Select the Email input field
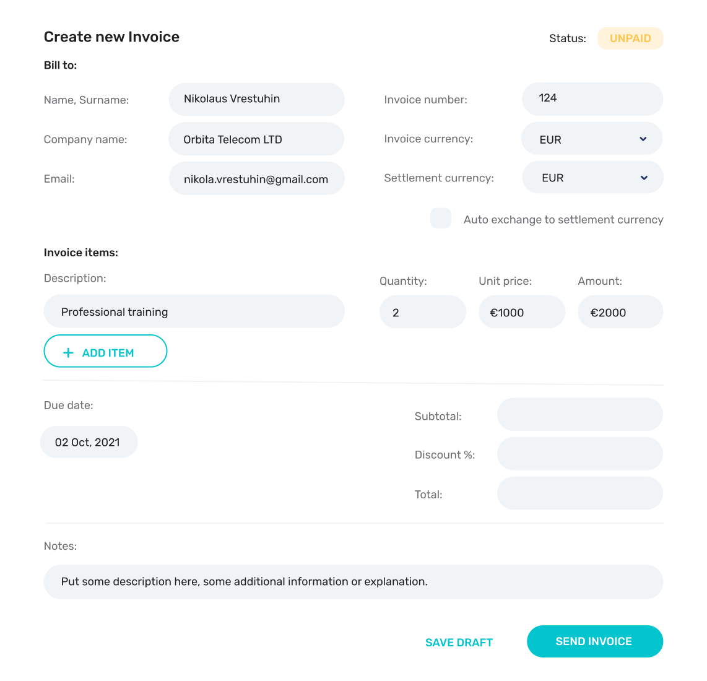This screenshot has height=681, width=707. pos(256,179)
